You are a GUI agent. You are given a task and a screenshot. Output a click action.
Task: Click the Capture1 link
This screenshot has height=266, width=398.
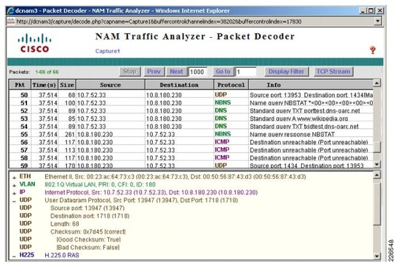[x=108, y=51]
